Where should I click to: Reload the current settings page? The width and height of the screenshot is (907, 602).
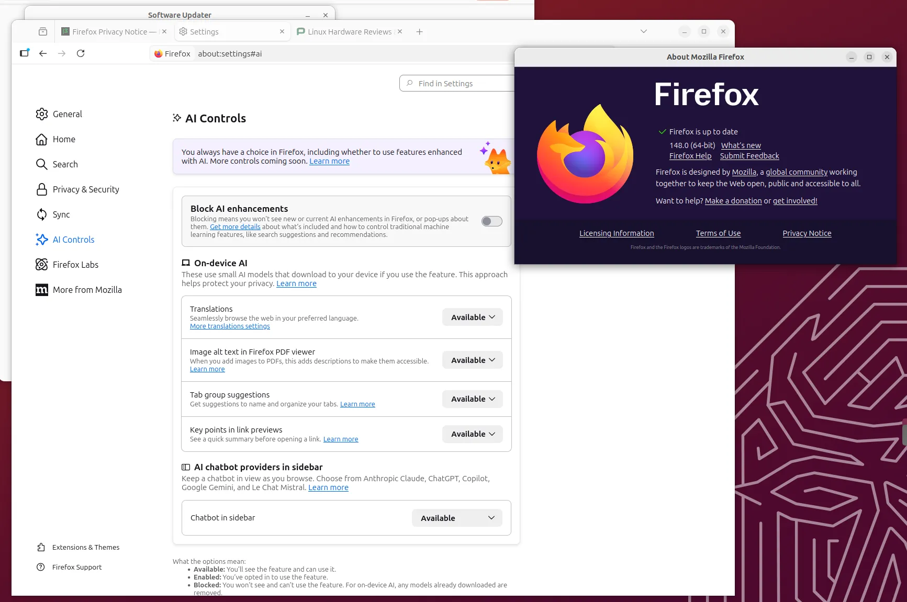click(81, 53)
